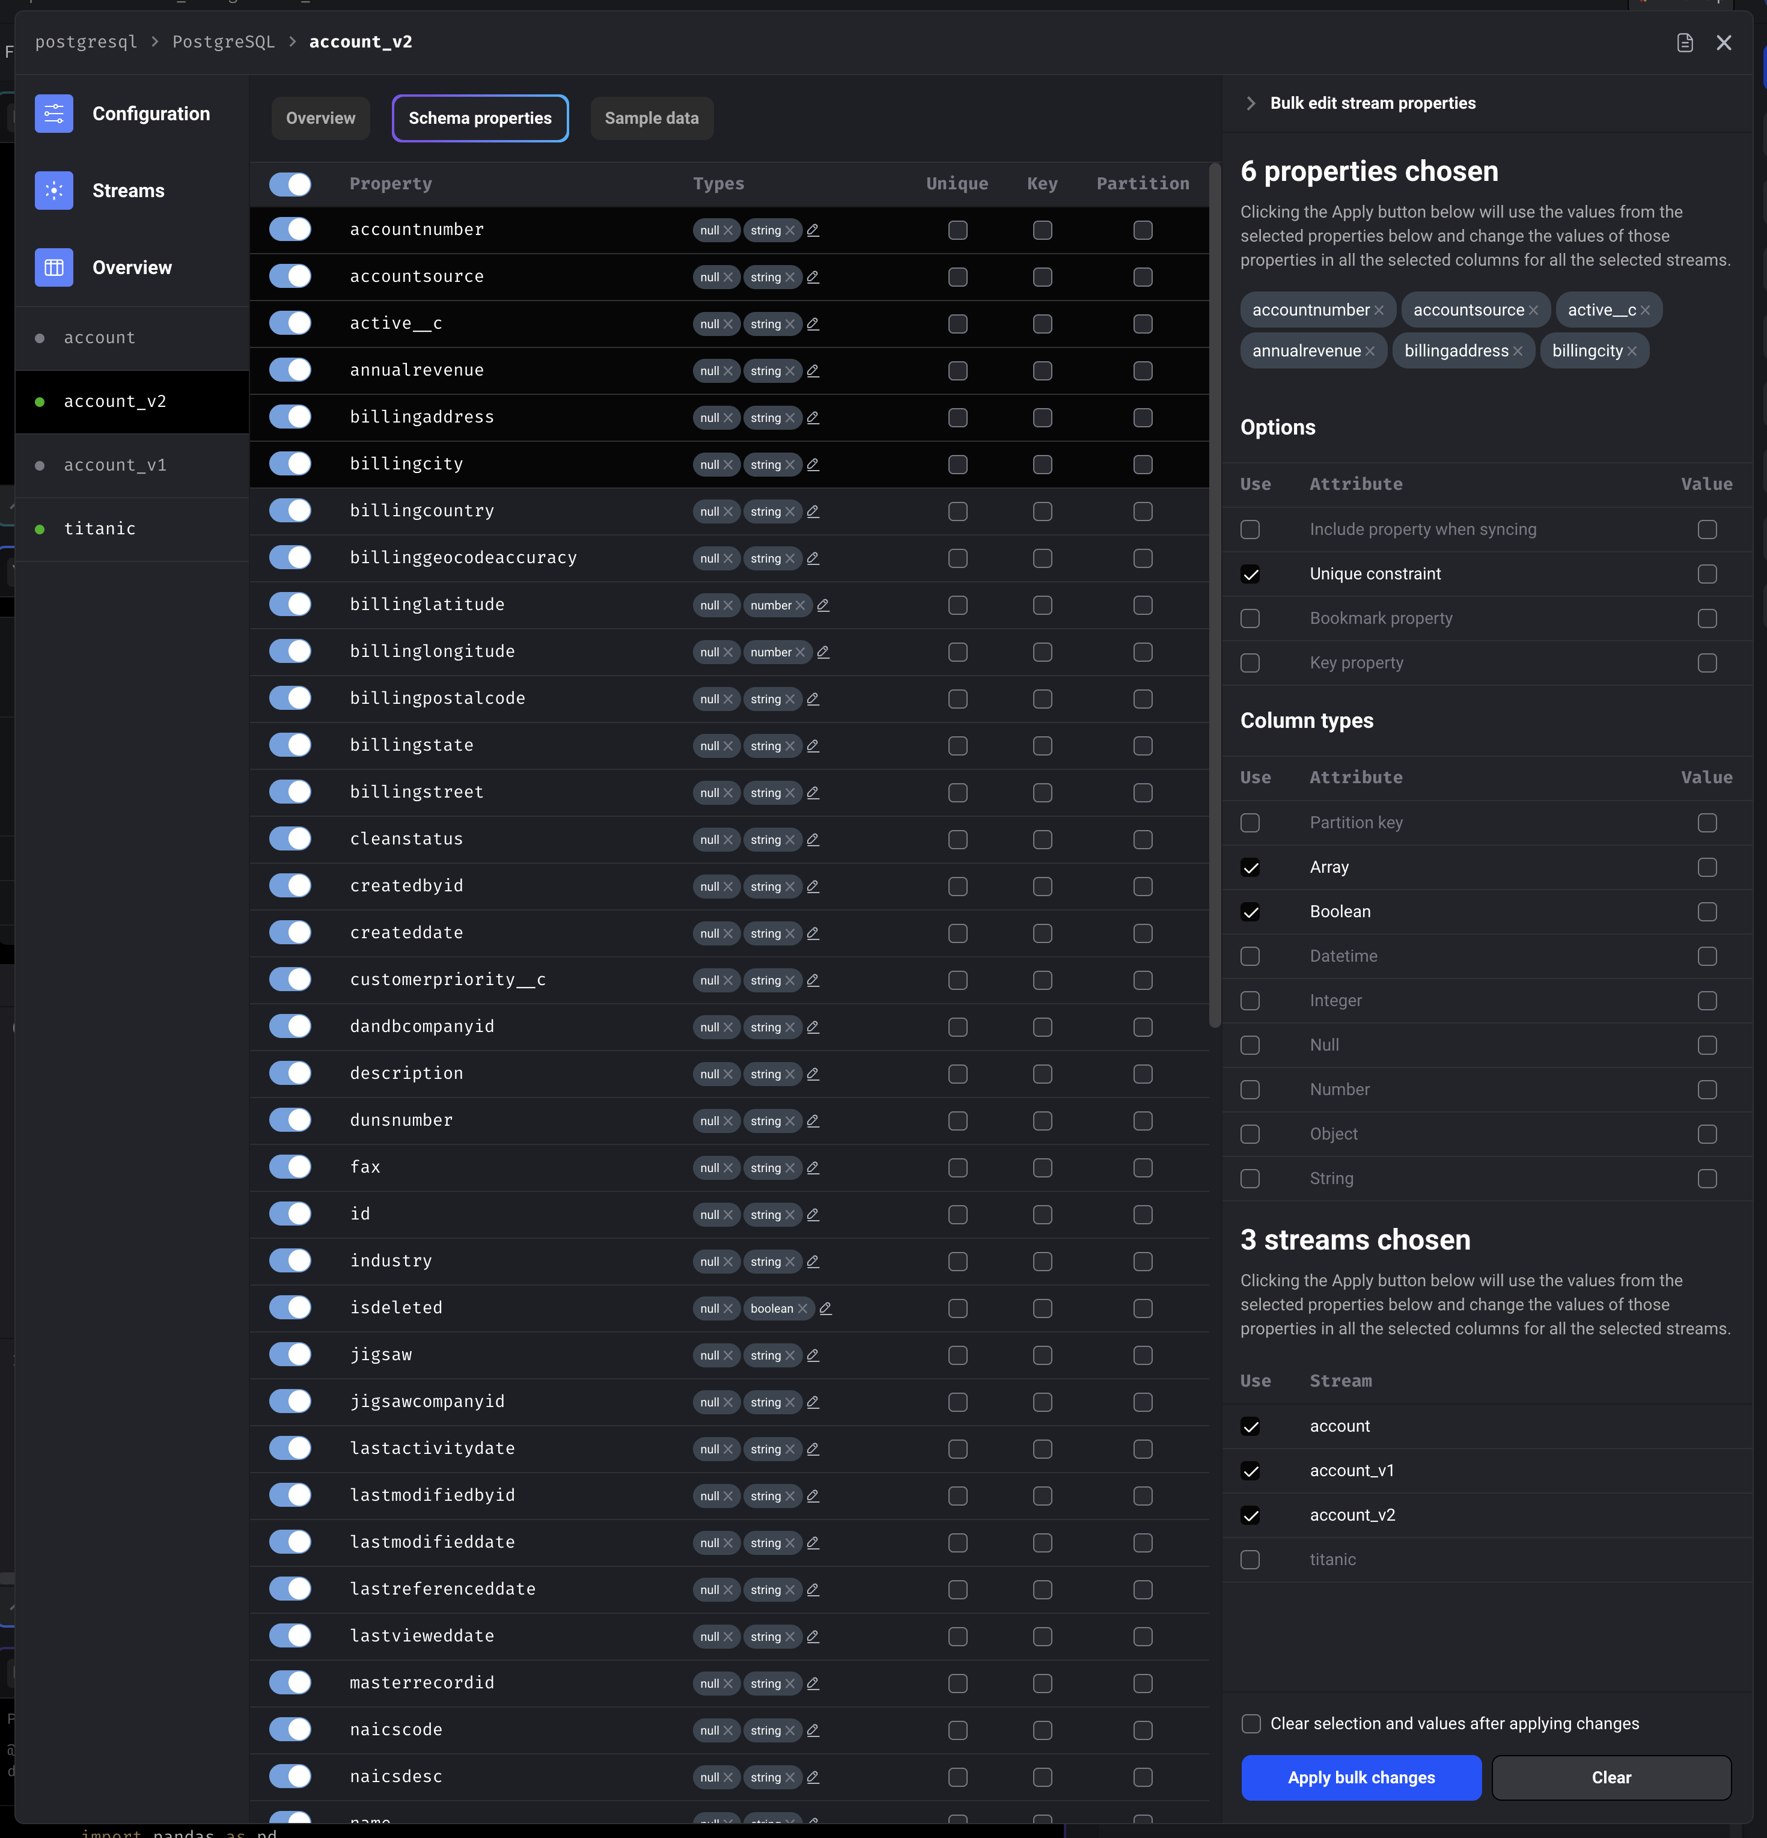Remove billingcity chip from chosen properties
Screen dimensions: 1767x1838
(1632, 352)
